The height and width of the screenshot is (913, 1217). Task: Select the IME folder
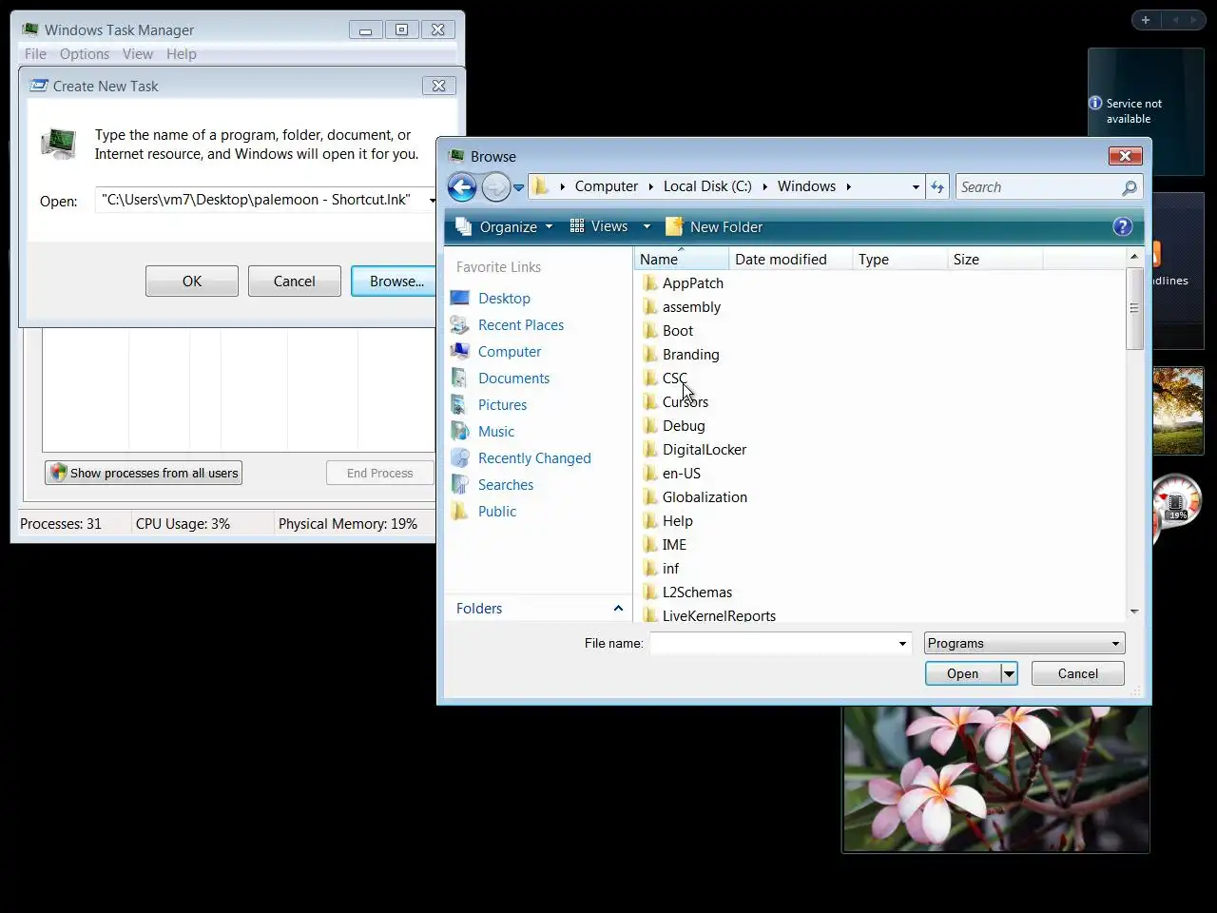click(x=674, y=545)
